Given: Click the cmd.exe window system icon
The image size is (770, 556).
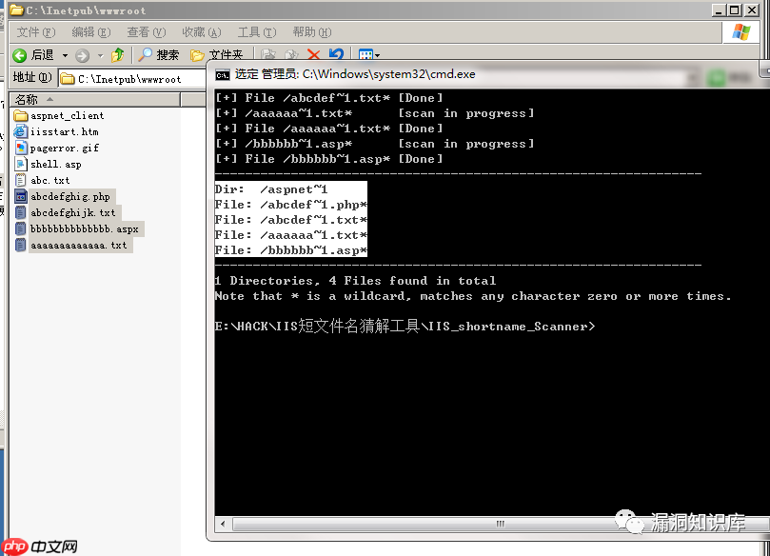Looking at the screenshot, I should pos(223,74).
